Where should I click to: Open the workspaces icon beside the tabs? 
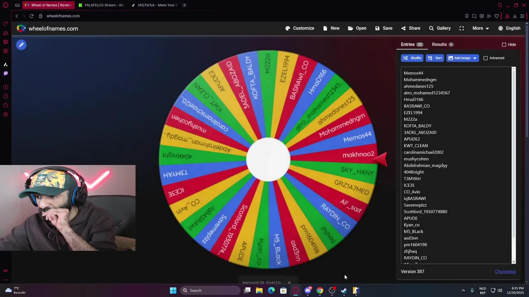(x=17, y=5)
